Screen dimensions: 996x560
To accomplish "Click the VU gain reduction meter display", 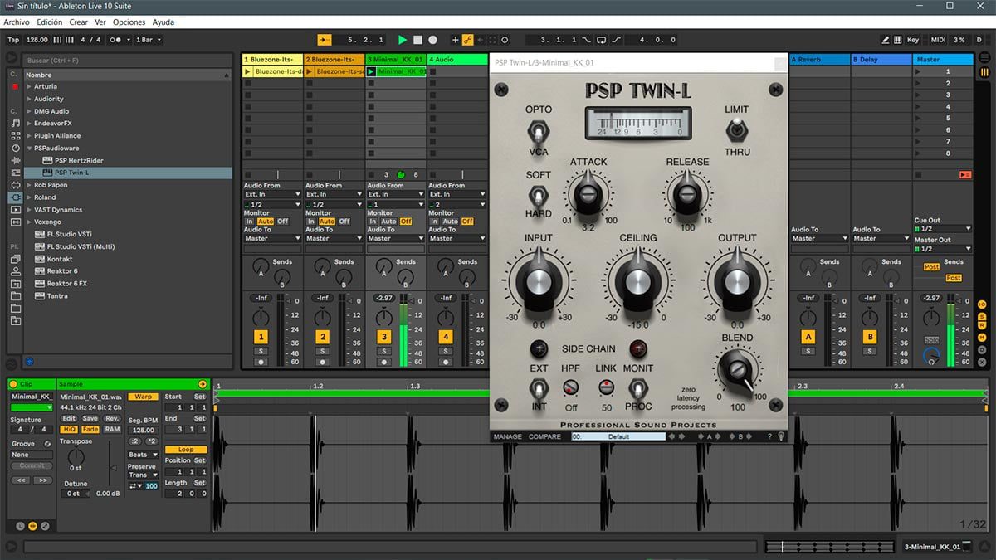I will 637,123.
